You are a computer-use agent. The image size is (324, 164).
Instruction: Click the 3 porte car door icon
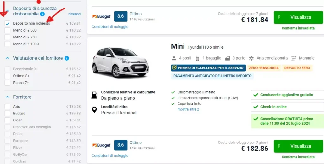(227, 58)
